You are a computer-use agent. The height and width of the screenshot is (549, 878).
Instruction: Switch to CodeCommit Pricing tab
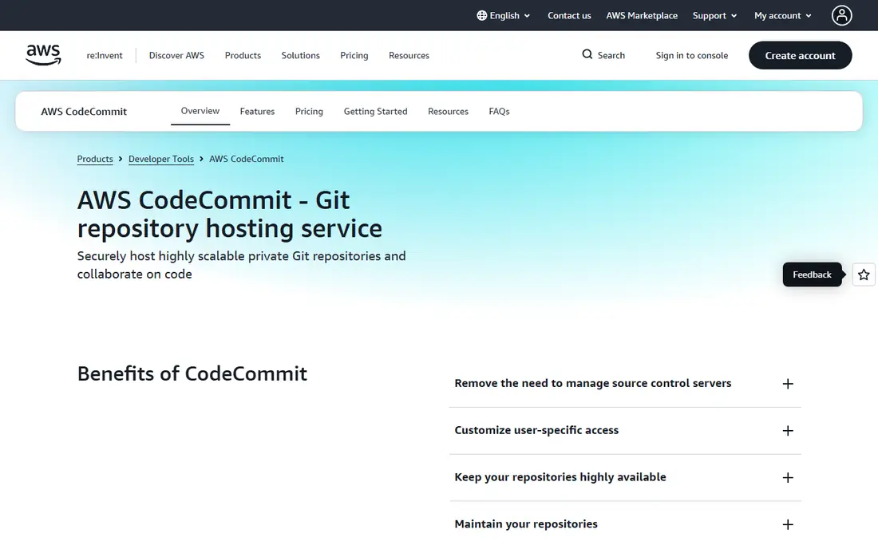(309, 112)
